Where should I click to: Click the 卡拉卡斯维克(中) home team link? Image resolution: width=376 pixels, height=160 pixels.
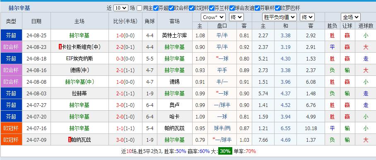(x=81, y=47)
